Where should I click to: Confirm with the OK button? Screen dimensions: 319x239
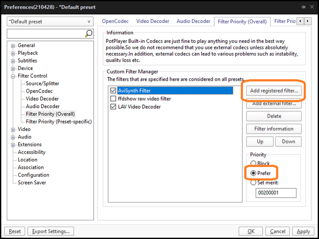coord(251,231)
